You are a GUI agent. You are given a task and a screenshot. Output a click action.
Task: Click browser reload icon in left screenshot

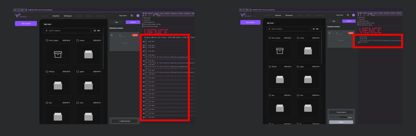pos(22,10)
